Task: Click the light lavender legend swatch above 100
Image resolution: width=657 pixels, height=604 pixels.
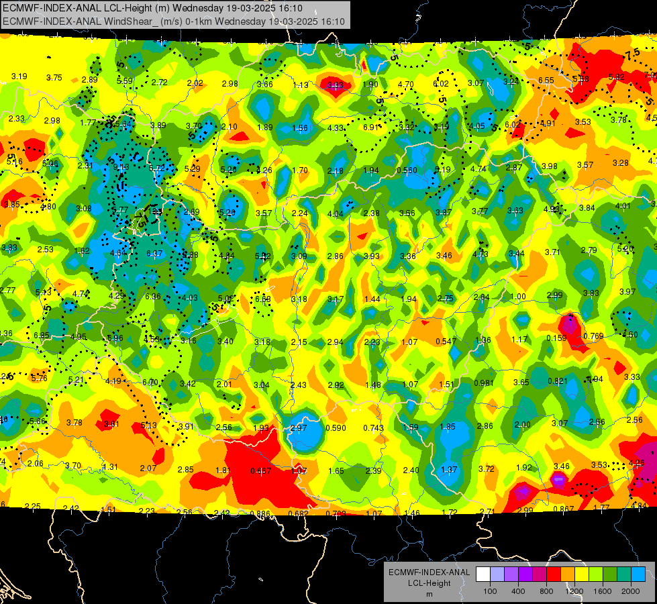Action: tap(497, 574)
